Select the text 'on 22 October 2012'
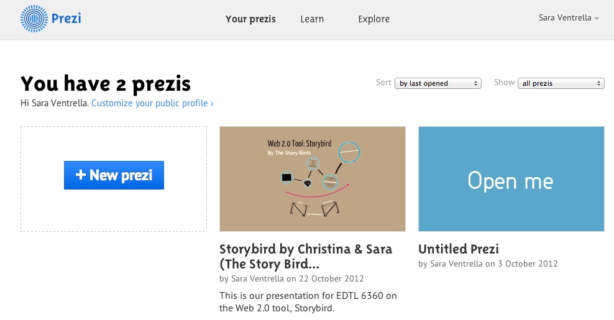614x320 pixels. click(x=325, y=279)
